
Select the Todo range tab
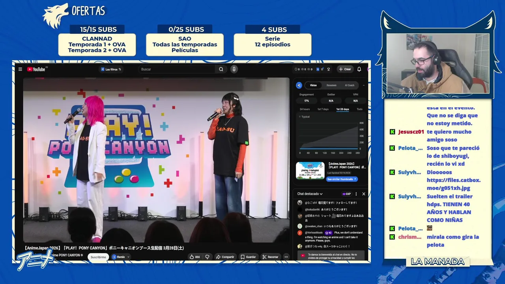(x=359, y=109)
